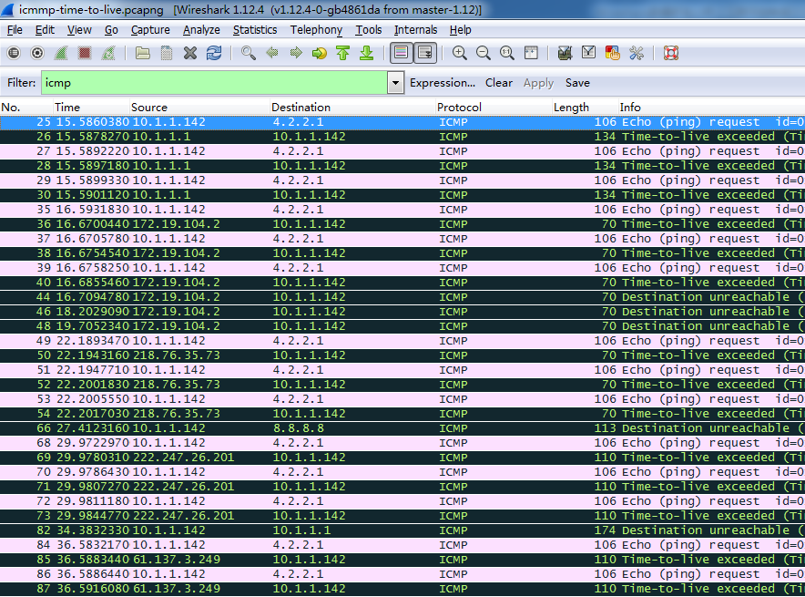Screen dimensions: 805x597
Task: Reload this capture file icon
Action: pyautogui.click(x=214, y=53)
